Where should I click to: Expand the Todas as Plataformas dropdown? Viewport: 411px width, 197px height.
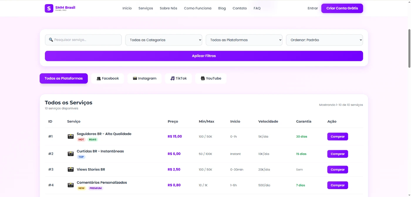coord(244,40)
